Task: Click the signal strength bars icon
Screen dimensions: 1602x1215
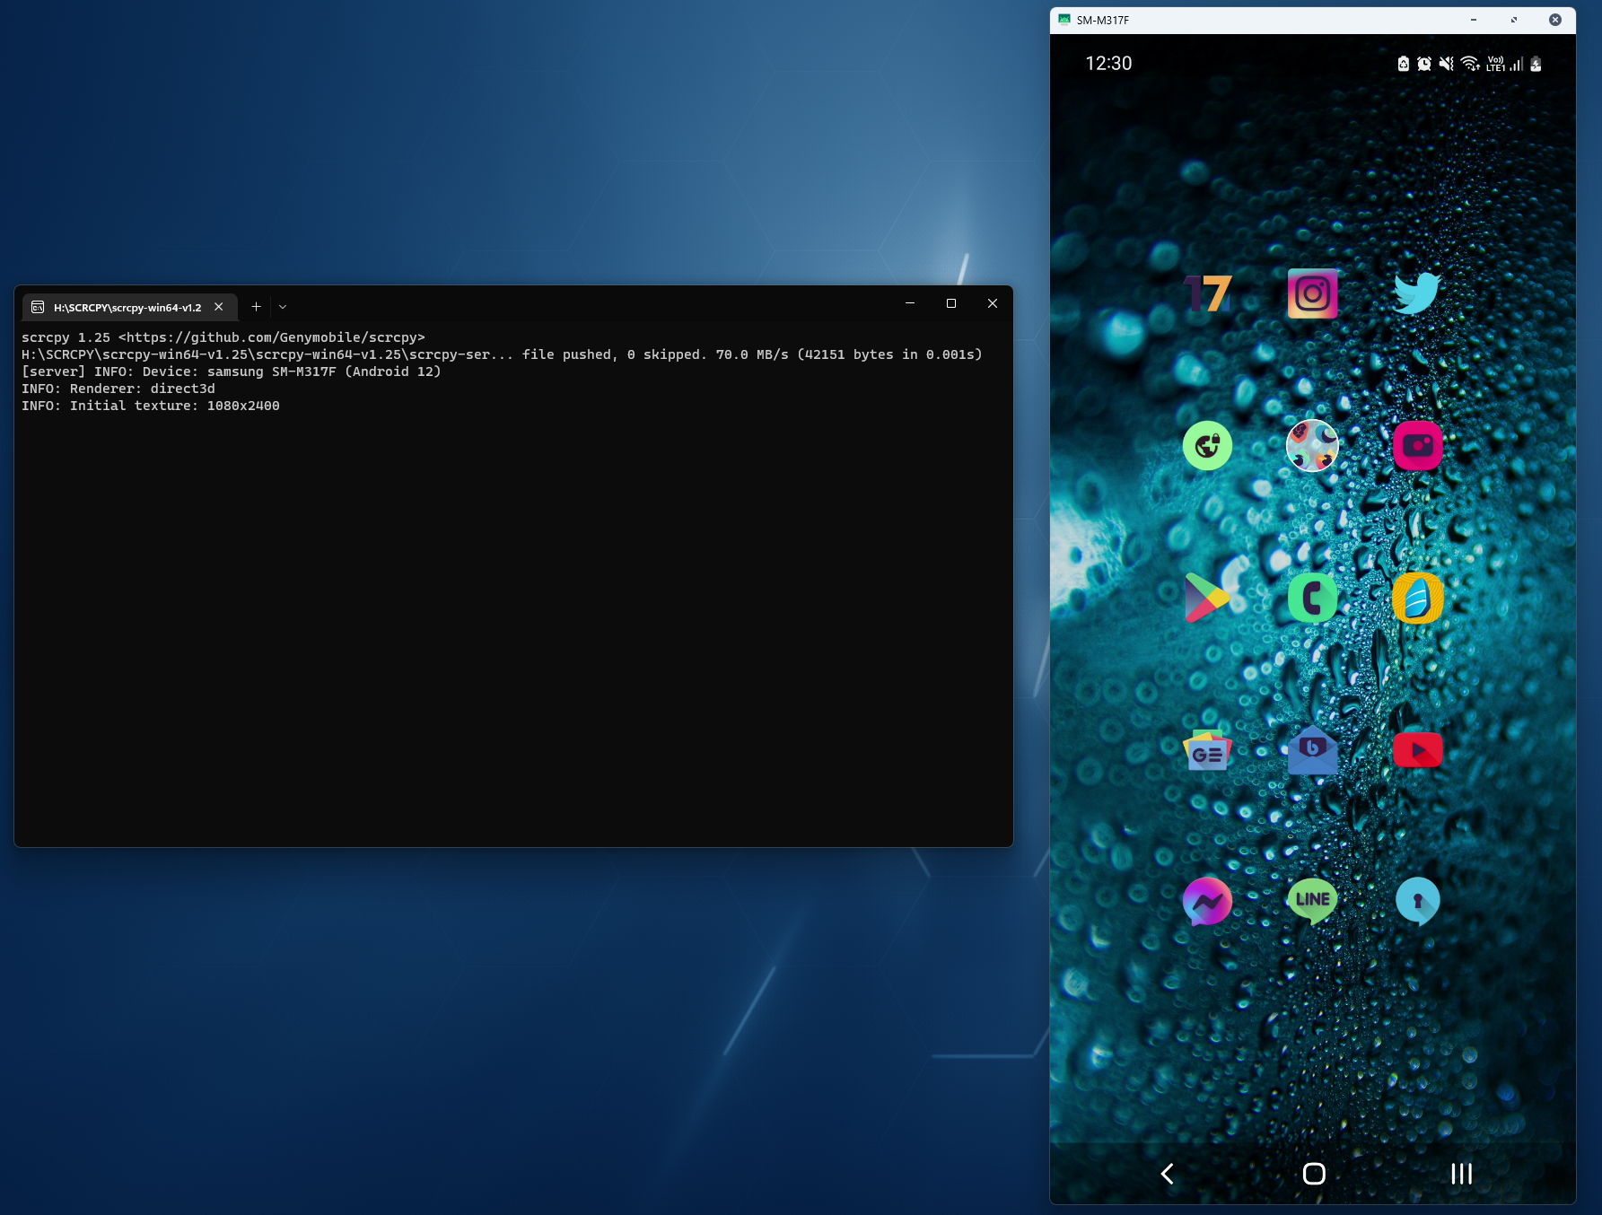Action: pos(1516,64)
